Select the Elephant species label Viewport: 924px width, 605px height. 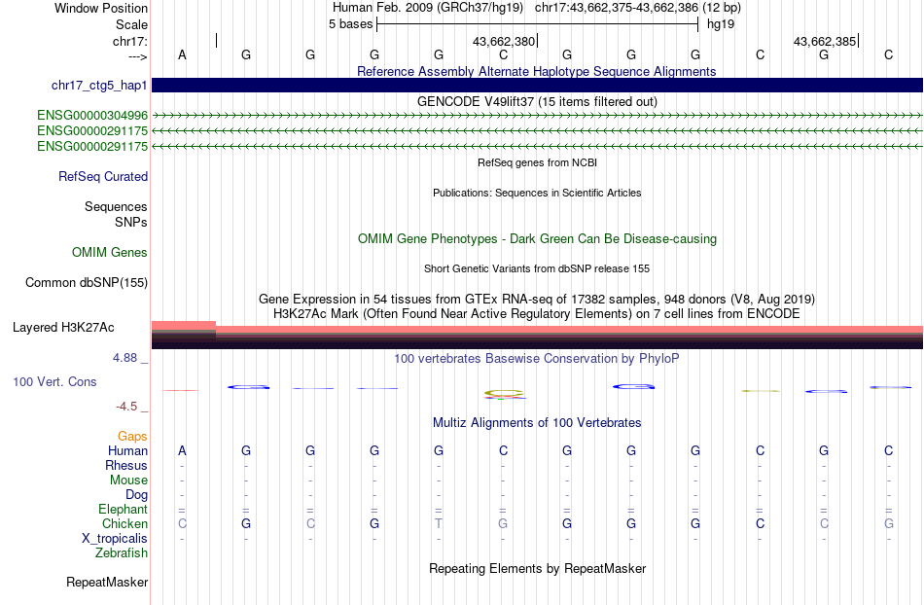tap(123, 510)
